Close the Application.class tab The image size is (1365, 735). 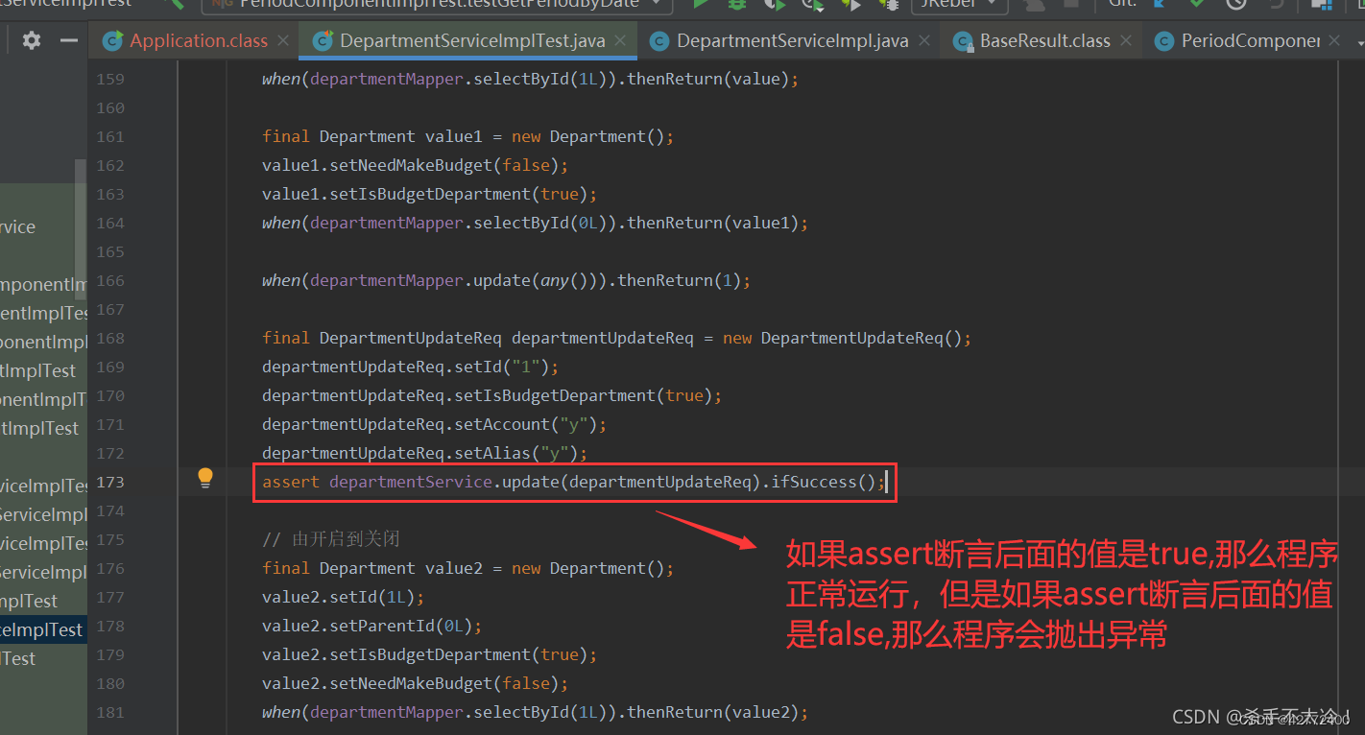pos(283,40)
